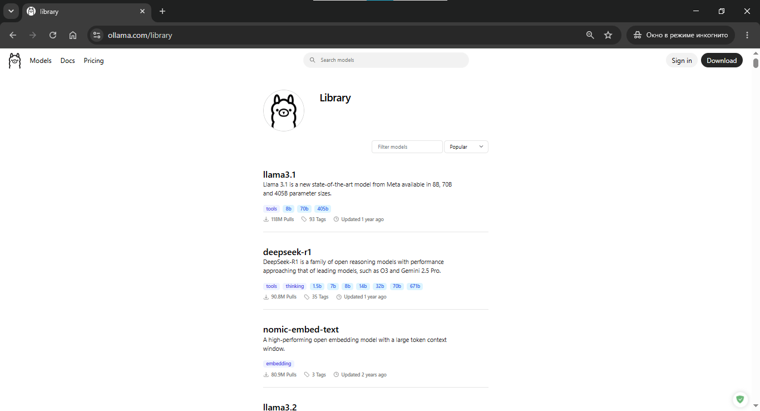Open Chrome three-dot menu

747,35
